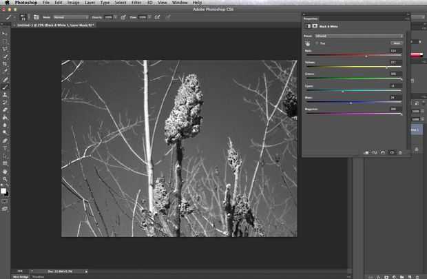Screen dimensions: 427x279
Task: Select the Eyedropper tool
Action: [x=5, y=72]
